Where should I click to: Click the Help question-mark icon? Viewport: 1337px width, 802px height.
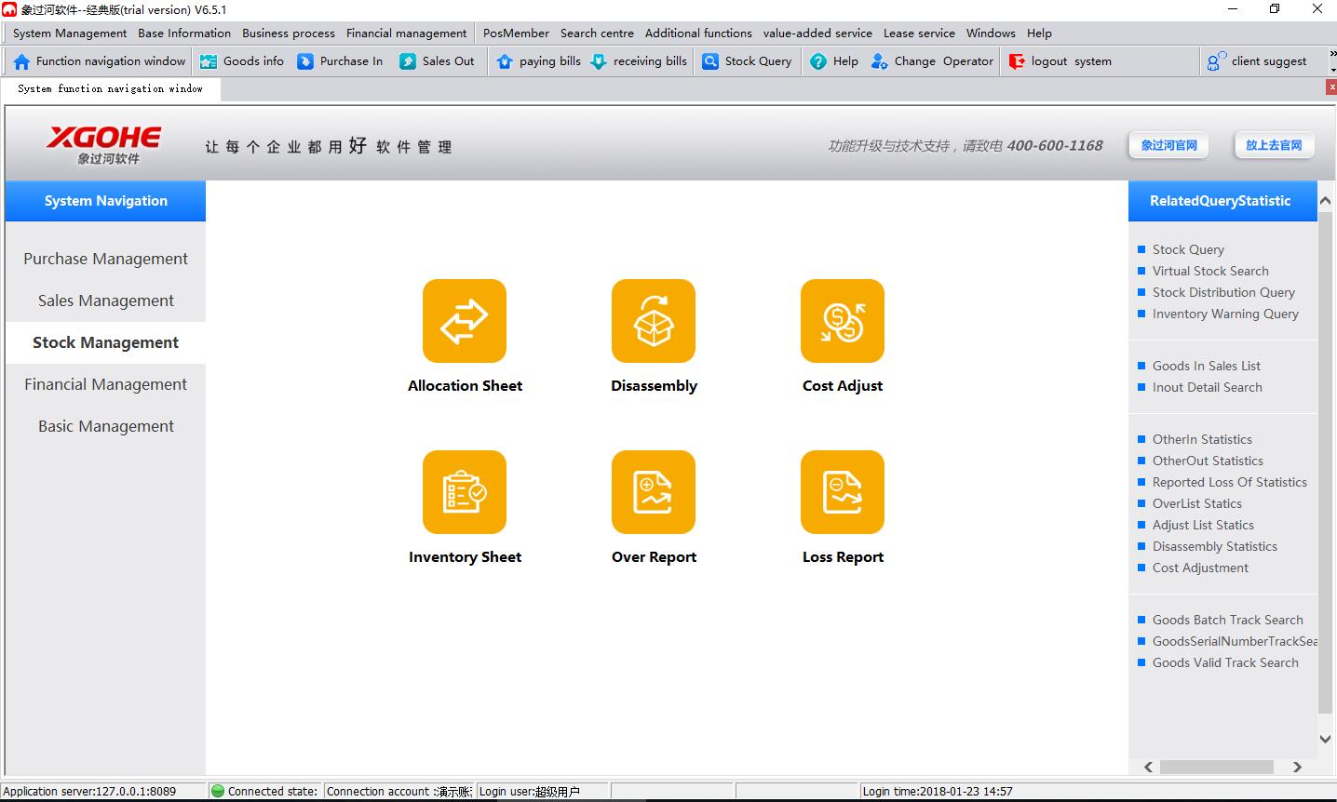click(x=818, y=61)
